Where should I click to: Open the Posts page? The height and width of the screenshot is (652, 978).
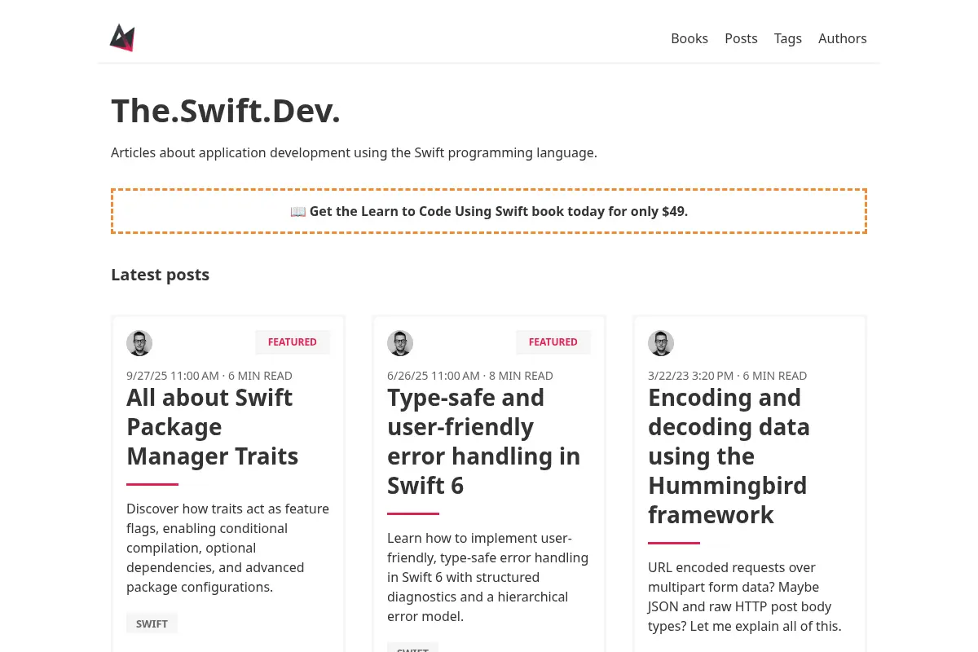(741, 38)
